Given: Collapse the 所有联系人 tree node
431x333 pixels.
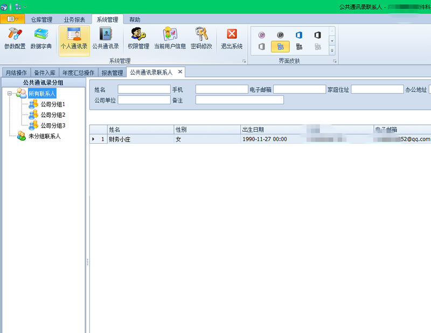Looking at the screenshot, I should click(x=10, y=94).
